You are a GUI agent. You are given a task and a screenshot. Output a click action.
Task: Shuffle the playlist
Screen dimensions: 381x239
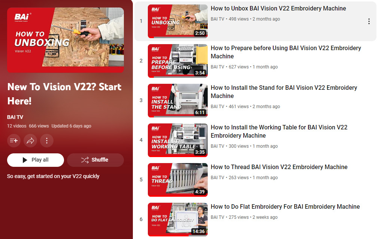pyautogui.click(x=95, y=160)
